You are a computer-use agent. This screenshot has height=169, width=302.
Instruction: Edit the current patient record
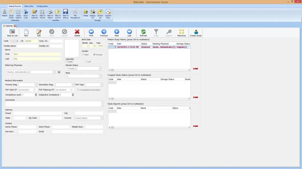pyautogui.click(x=39, y=33)
